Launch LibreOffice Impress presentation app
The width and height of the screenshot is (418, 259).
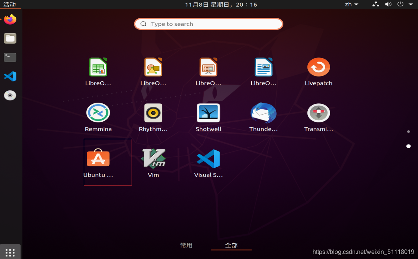(x=209, y=67)
